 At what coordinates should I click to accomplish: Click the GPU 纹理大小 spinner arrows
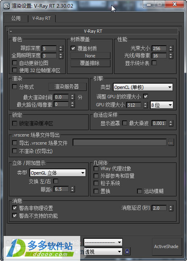click(145, 105)
